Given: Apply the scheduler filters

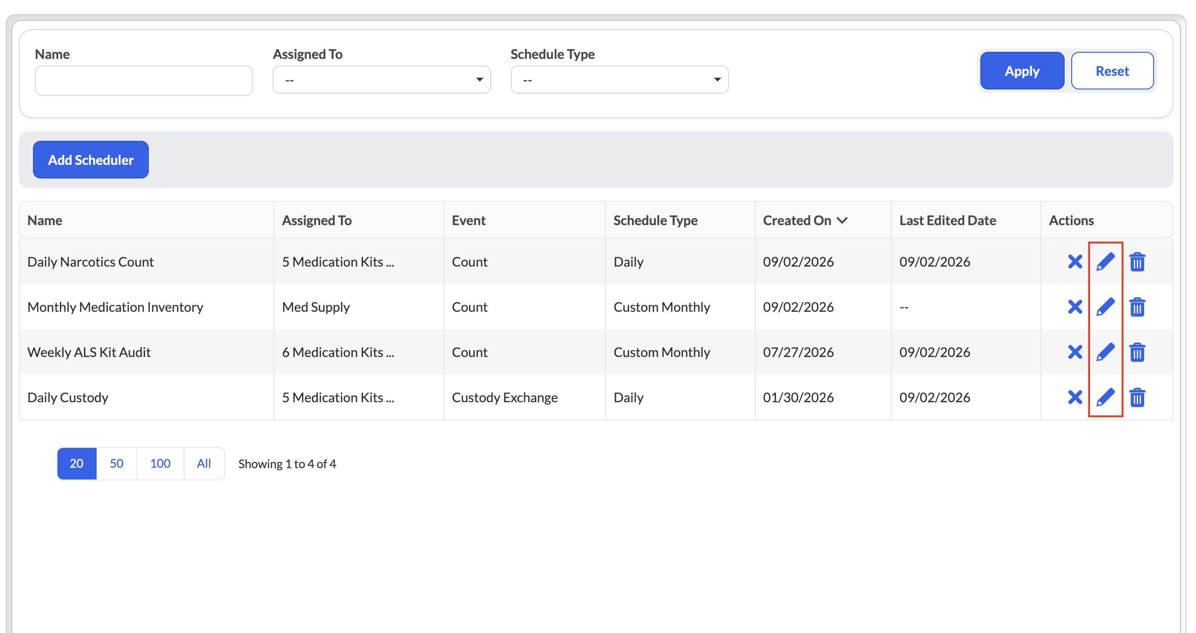Looking at the screenshot, I should coord(1022,71).
